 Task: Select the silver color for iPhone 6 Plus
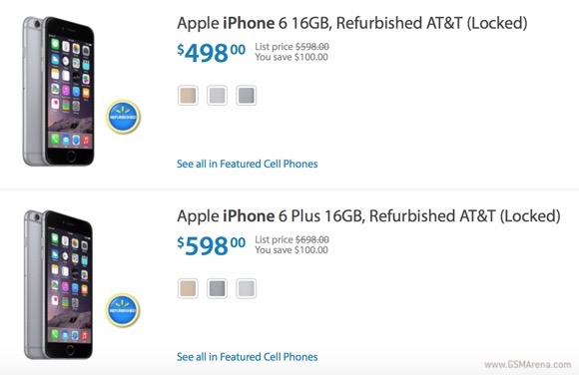[x=247, y=288]
